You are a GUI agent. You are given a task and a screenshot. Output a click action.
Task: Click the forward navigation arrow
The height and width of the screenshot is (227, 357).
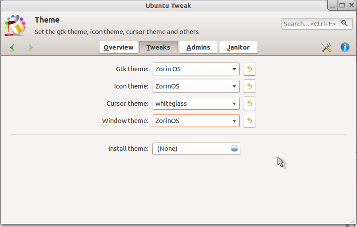(30, 47)
